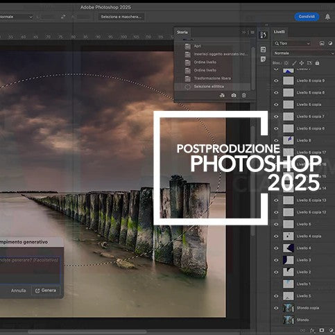Screen dimensions: 335x335
Task: Collapse the panel dock double-arrow
Action: 266,25
